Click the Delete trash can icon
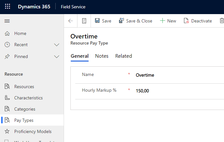 tap(222, 21)
